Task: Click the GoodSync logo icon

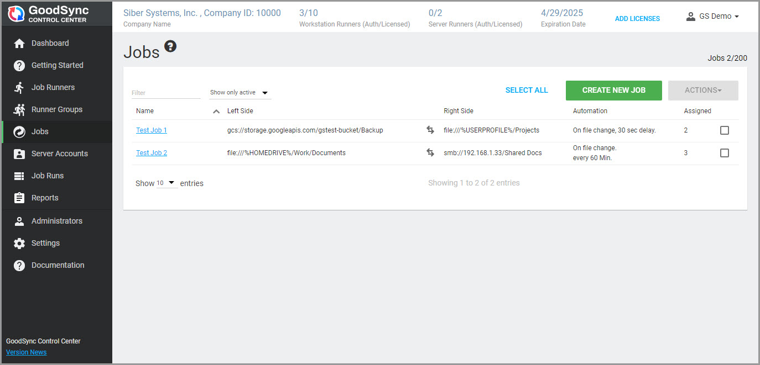Action: [16, 14]
